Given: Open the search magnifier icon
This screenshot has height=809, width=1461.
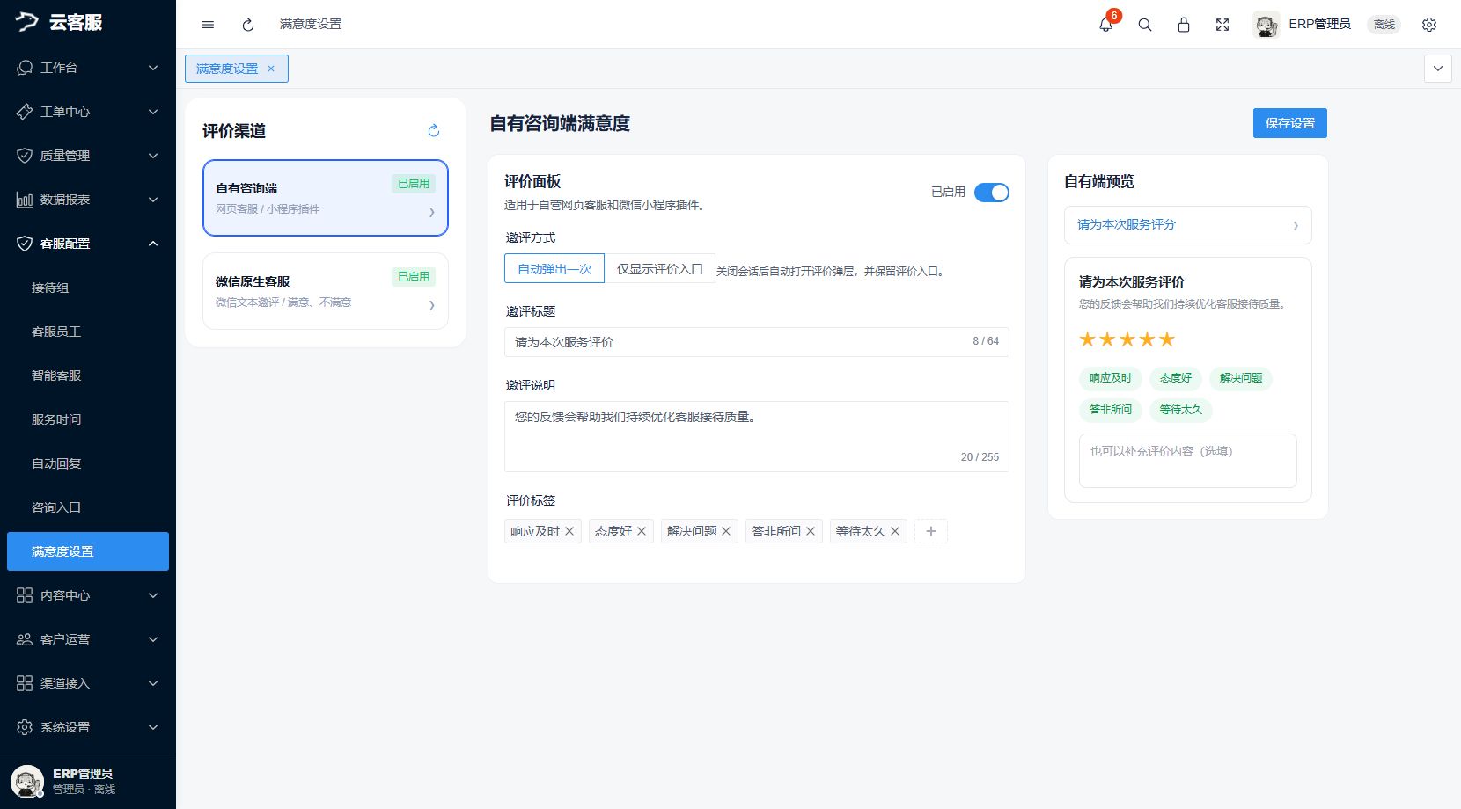Looking at the screenshot, I should [x=1145, y=25].
